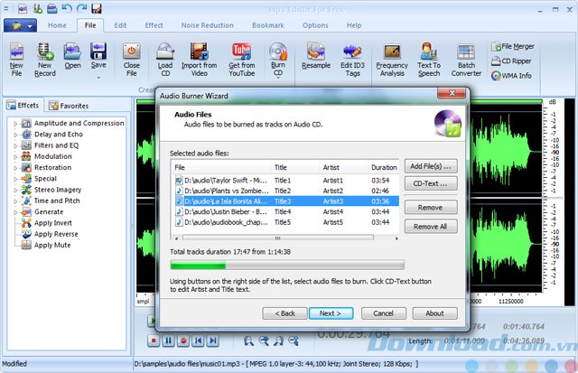Select the Justin Bieber track row
The width and height of the screenshot is (578, 373).
tap(286, 211)
